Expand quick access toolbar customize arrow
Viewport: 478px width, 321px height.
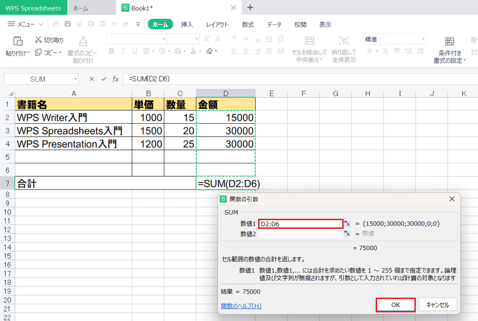pyautogui.click(x=138, y=24)
